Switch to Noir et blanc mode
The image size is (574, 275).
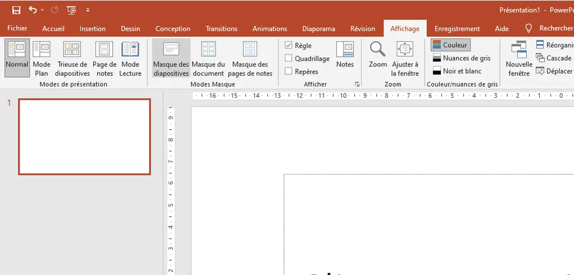[457, 71]
